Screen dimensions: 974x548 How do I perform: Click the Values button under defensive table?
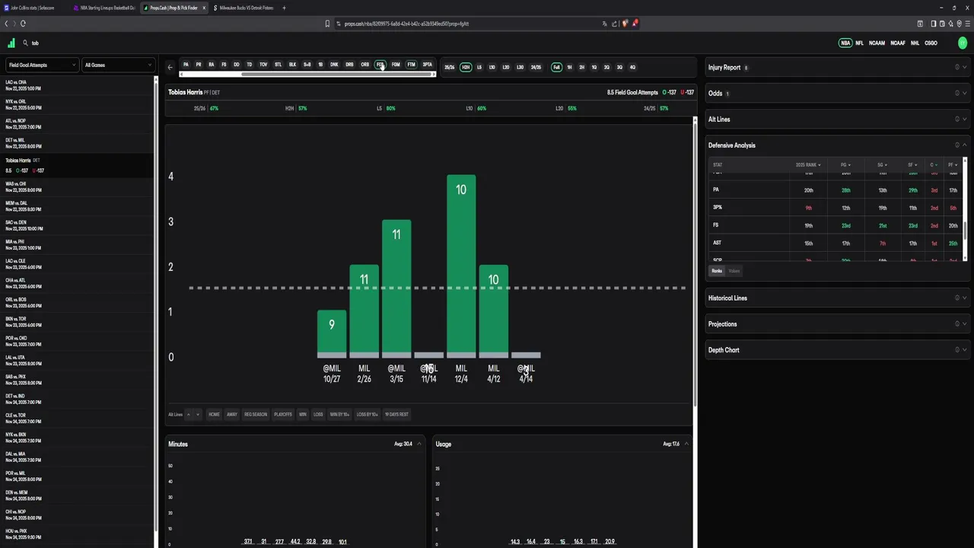point(734,271)
